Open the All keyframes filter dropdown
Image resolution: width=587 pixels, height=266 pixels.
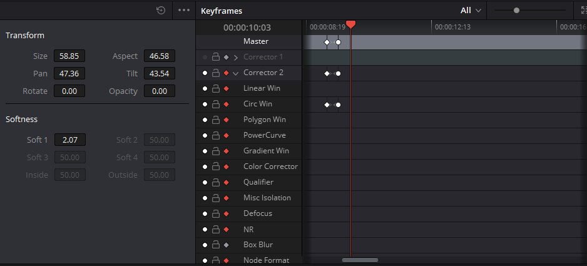click(471, 10)
